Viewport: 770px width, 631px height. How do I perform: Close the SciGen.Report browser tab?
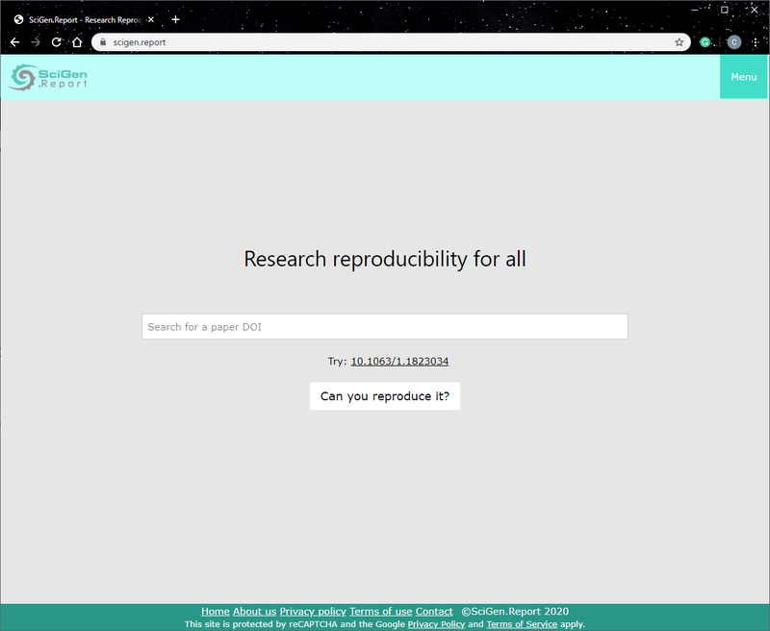[x=149, y=19]
